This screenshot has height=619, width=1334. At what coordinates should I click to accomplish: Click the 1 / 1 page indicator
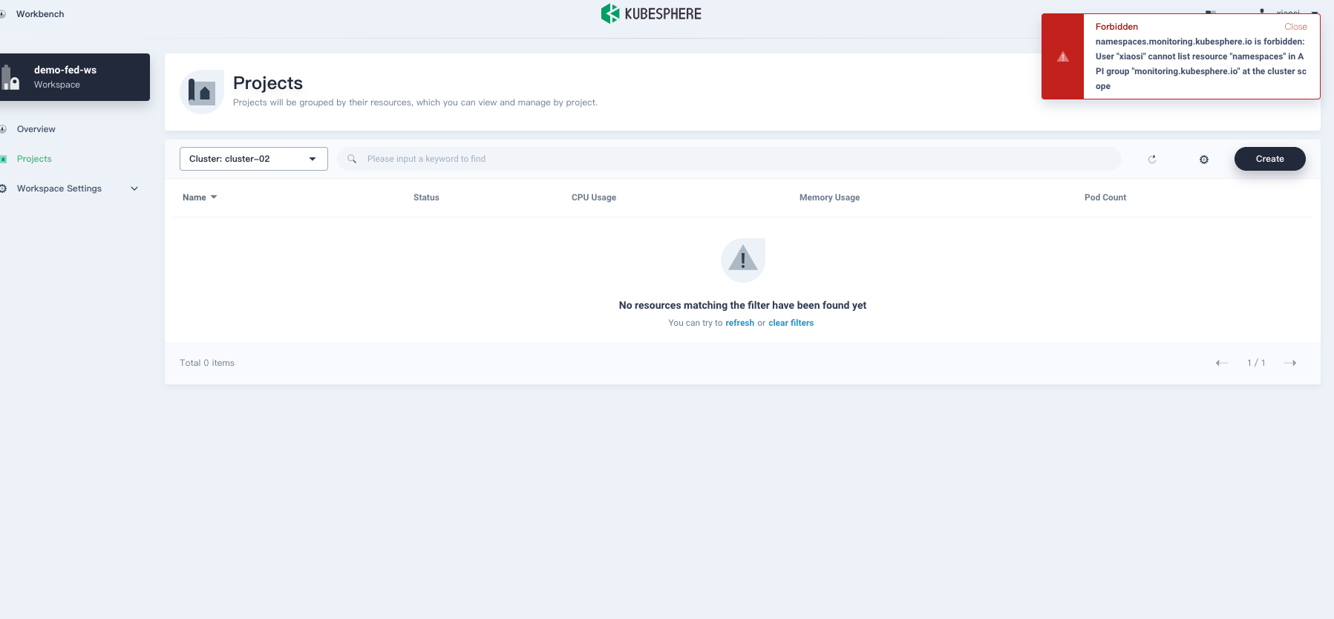tap(1256, 363)
